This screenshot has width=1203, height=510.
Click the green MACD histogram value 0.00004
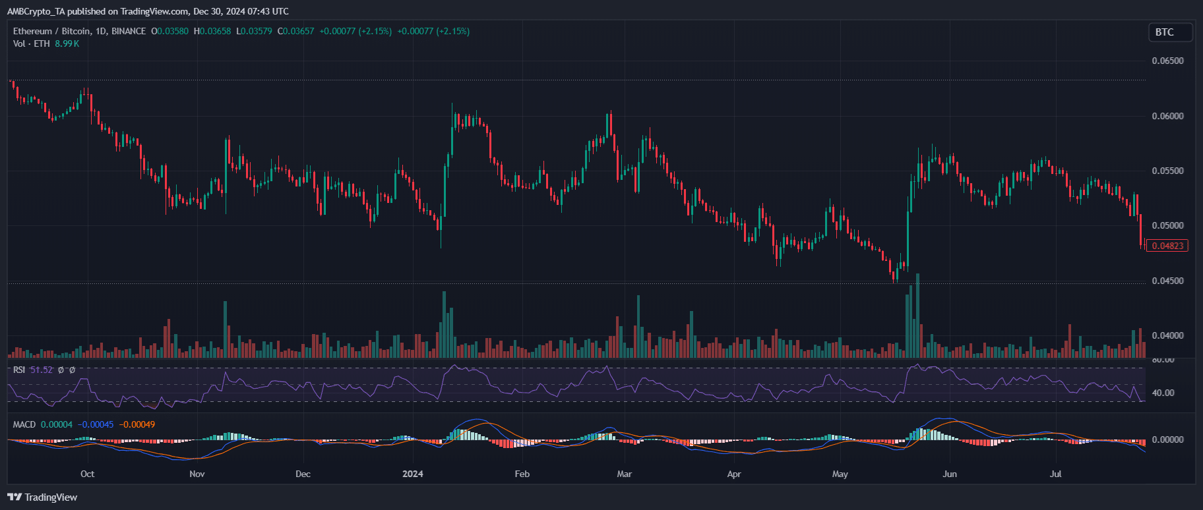(57, 424)
